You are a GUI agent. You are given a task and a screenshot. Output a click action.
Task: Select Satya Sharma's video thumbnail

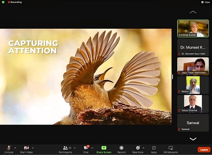[193, 104]
